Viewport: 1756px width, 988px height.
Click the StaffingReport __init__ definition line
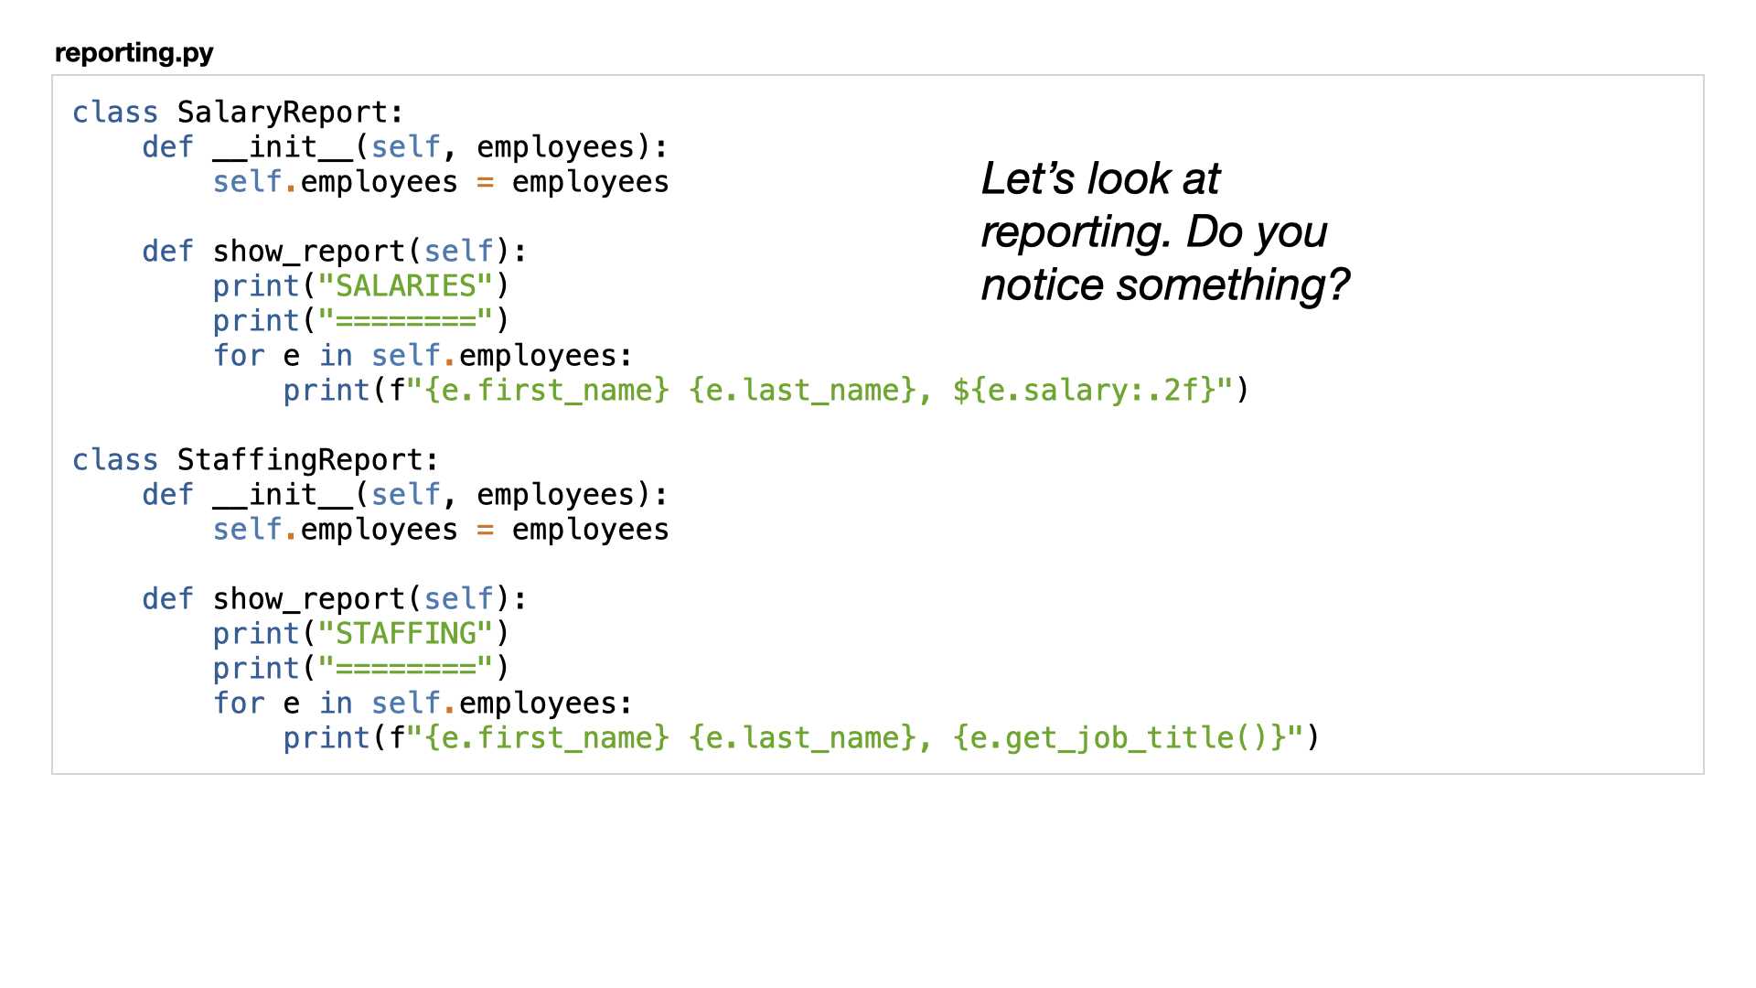[405, 495]
